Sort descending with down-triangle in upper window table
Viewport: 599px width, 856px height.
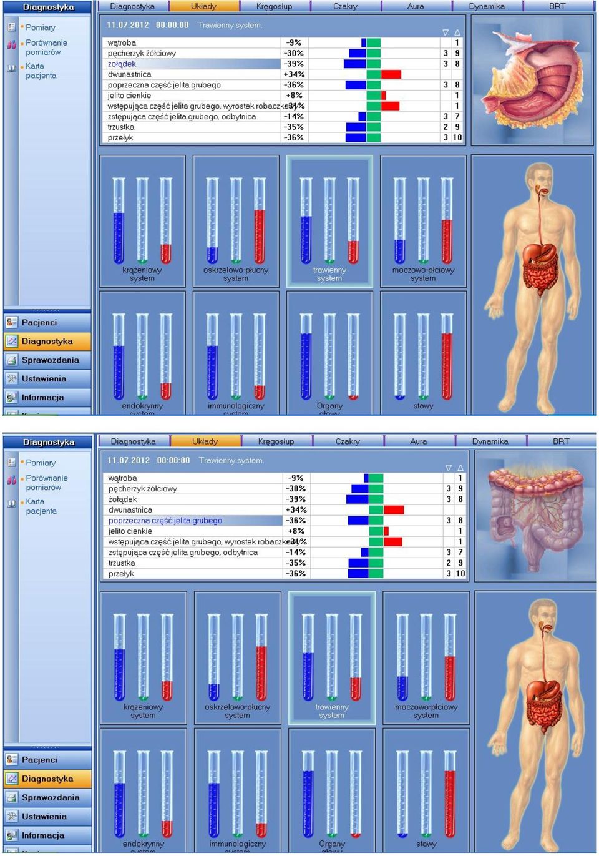tap(446, 32)
